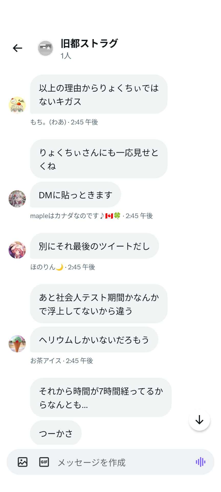This screenshot has width=221, height=492.
Task: Select the message それから時間が7時間経ってる
Action: [x=101, y=397]
